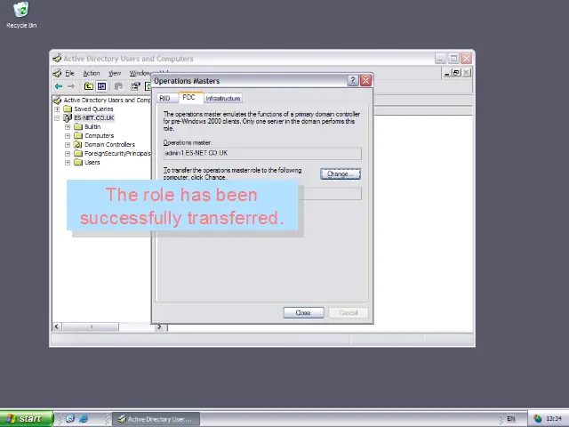Click the tree pane scroll left arrow
The width and height of the screenshot is (569, 427).
(57, 326)
